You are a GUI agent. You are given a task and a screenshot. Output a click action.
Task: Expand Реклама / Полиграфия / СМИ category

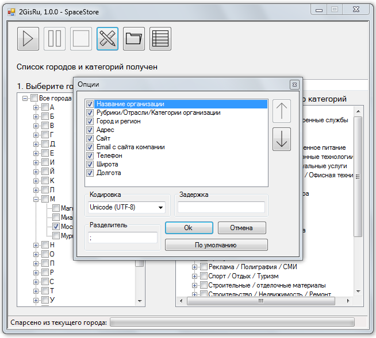(194, 267)
